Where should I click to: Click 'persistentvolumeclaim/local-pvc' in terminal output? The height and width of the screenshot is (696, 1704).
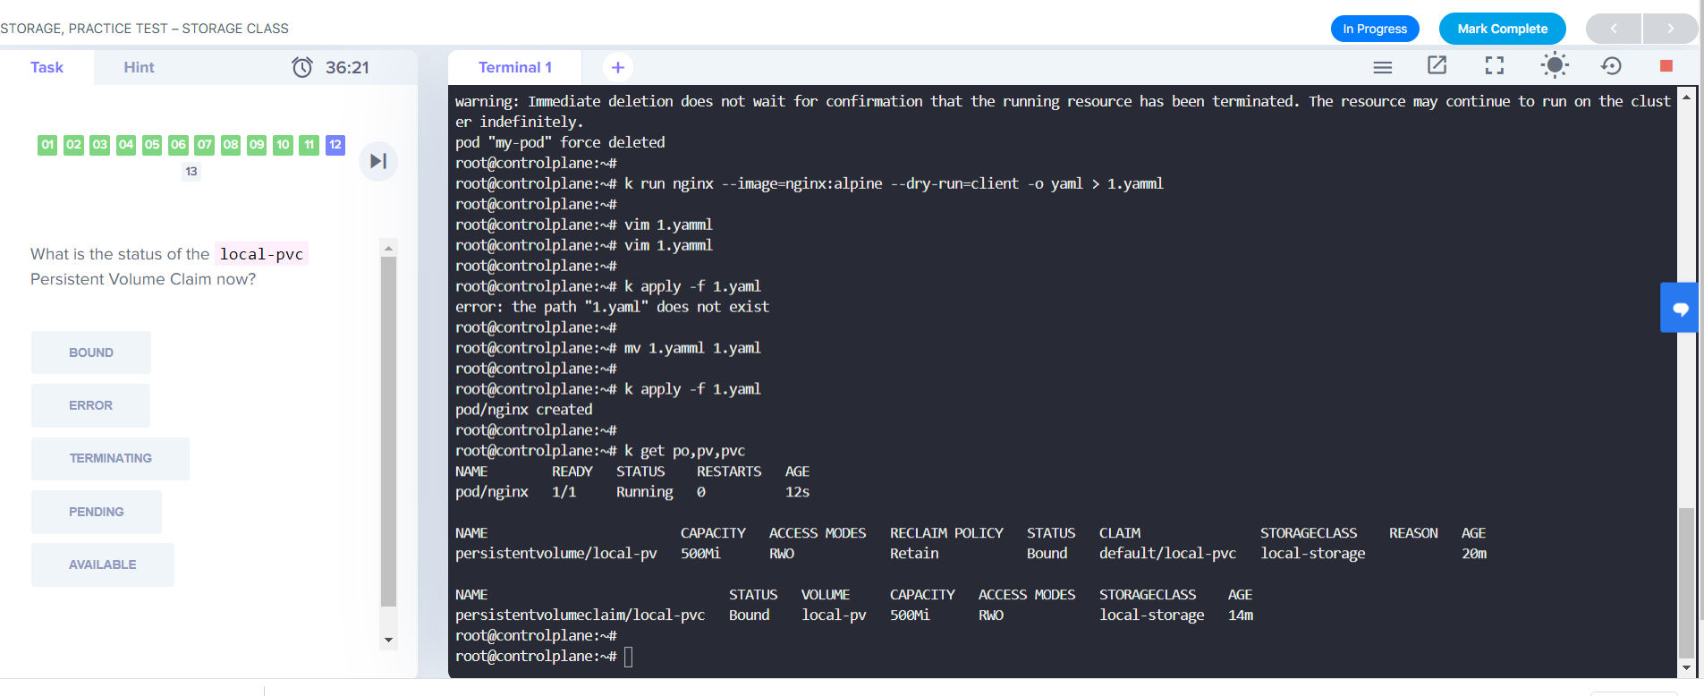(x=580, y=615)
